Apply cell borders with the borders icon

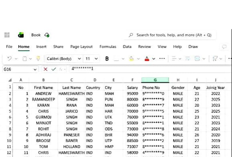(116, 59)
